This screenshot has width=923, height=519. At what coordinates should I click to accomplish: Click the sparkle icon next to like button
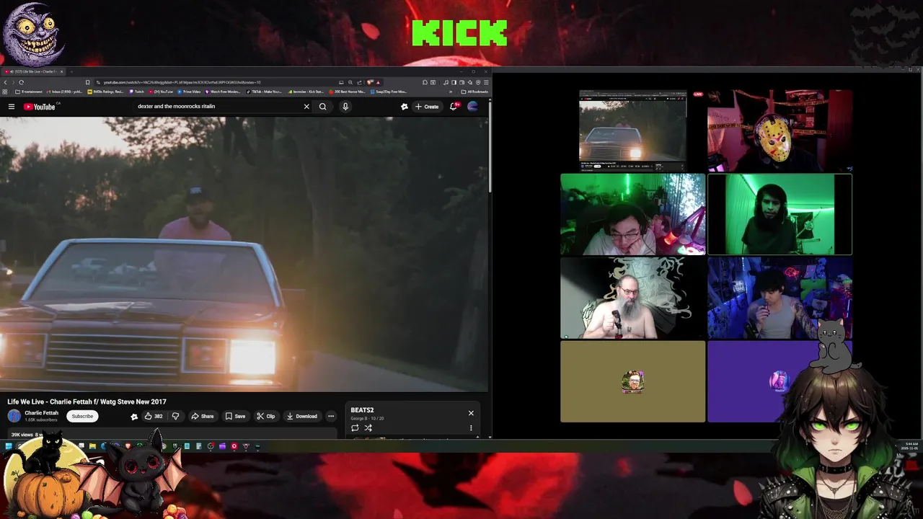[x=134, y=416]
